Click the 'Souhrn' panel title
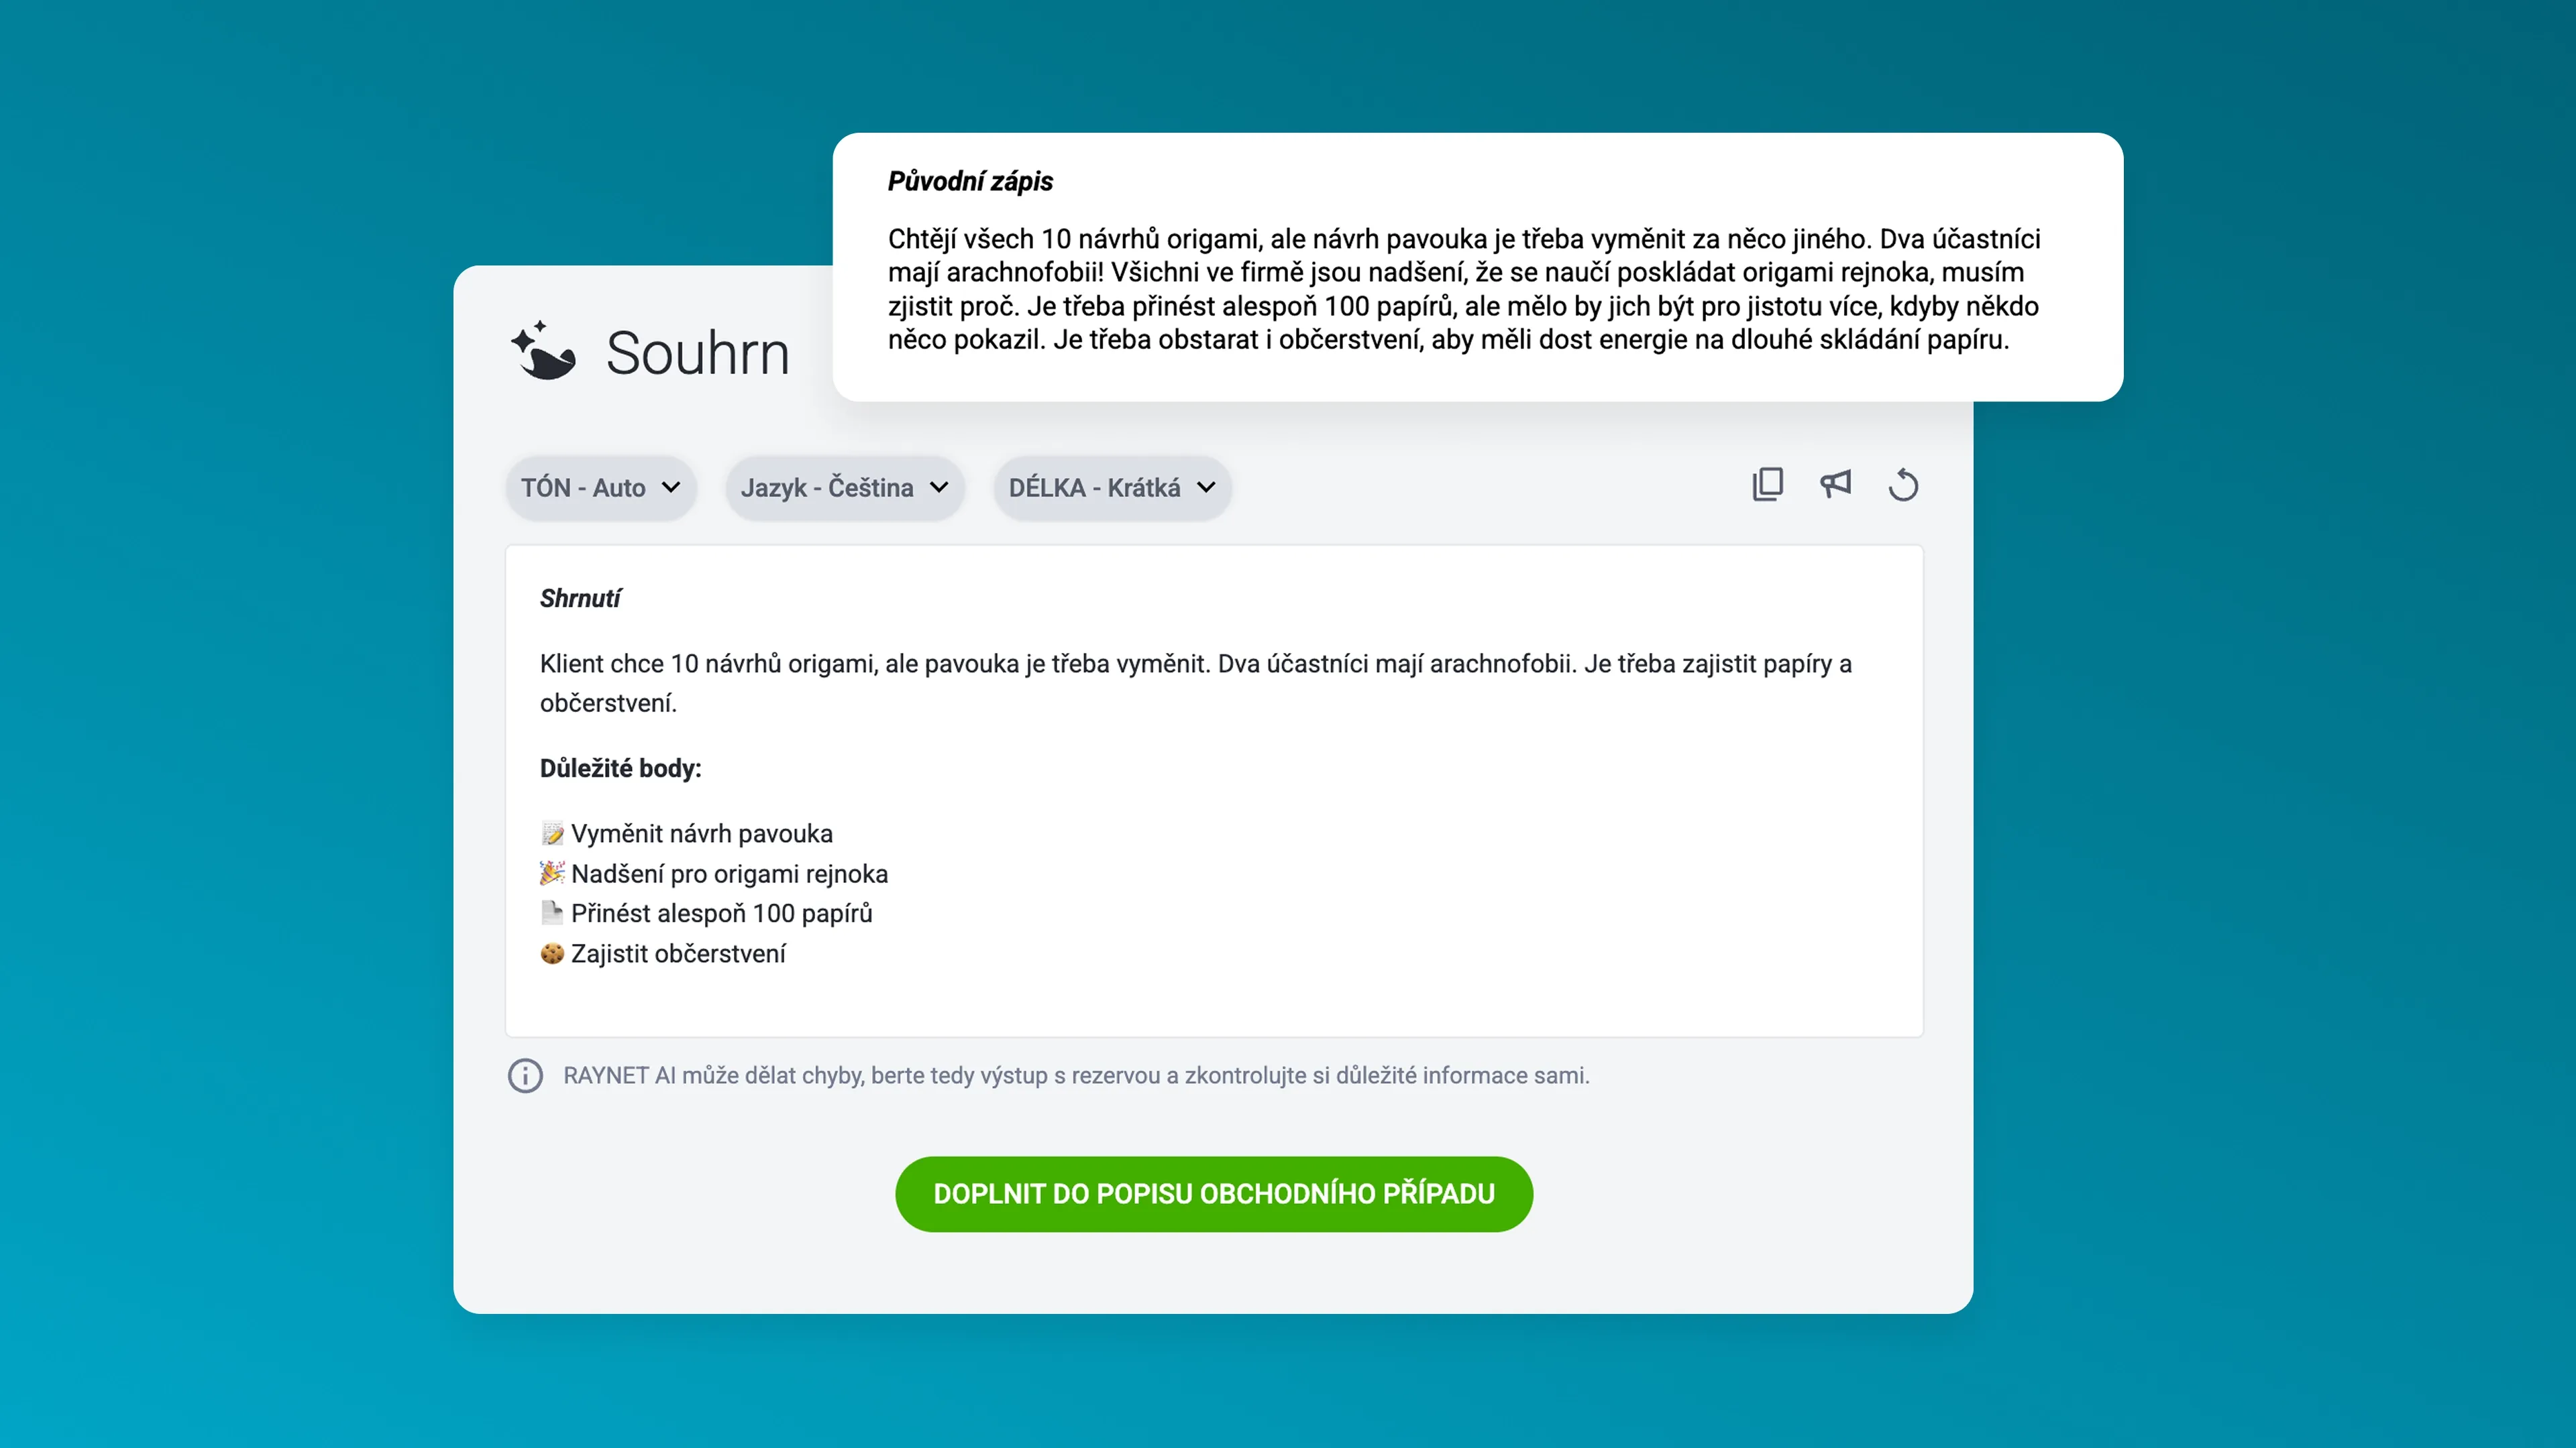 698,352
